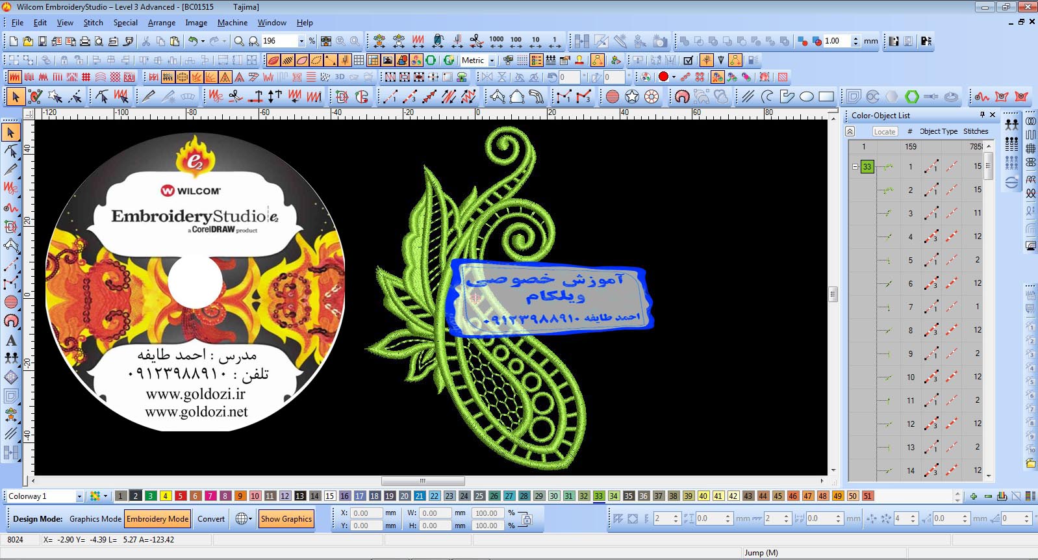The height and width of the screenshot is (560, 1038).
Task: Select the Zoom magnifier tool
Action: [x=239, y=41]
